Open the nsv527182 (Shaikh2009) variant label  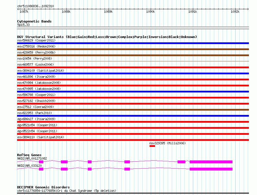36,101
